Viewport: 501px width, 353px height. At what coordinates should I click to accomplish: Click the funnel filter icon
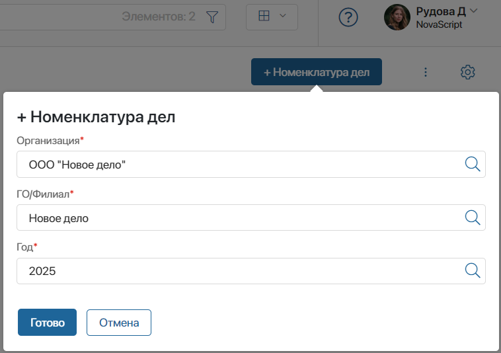pyautogui.click(x=212, y=17)
